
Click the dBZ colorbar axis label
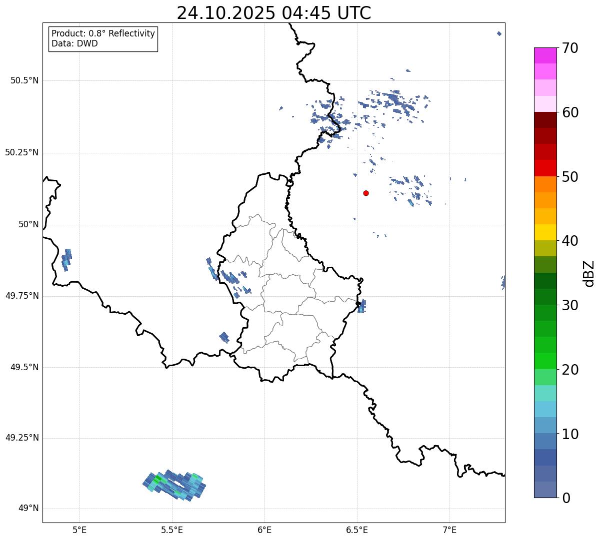(x=589, y=273)
